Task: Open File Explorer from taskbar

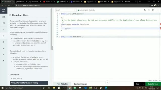Action: 54,88
